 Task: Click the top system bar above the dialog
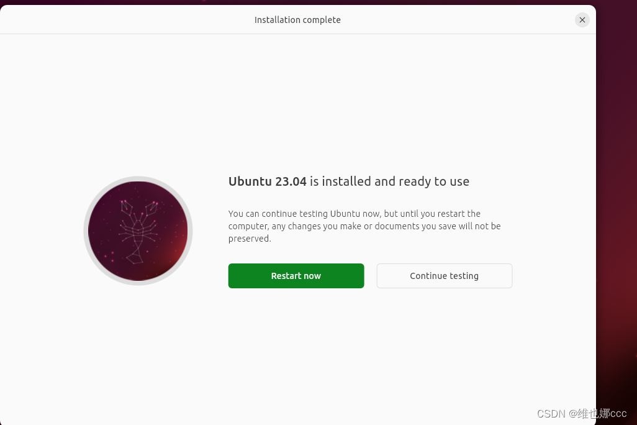click(x=298, y=2)
